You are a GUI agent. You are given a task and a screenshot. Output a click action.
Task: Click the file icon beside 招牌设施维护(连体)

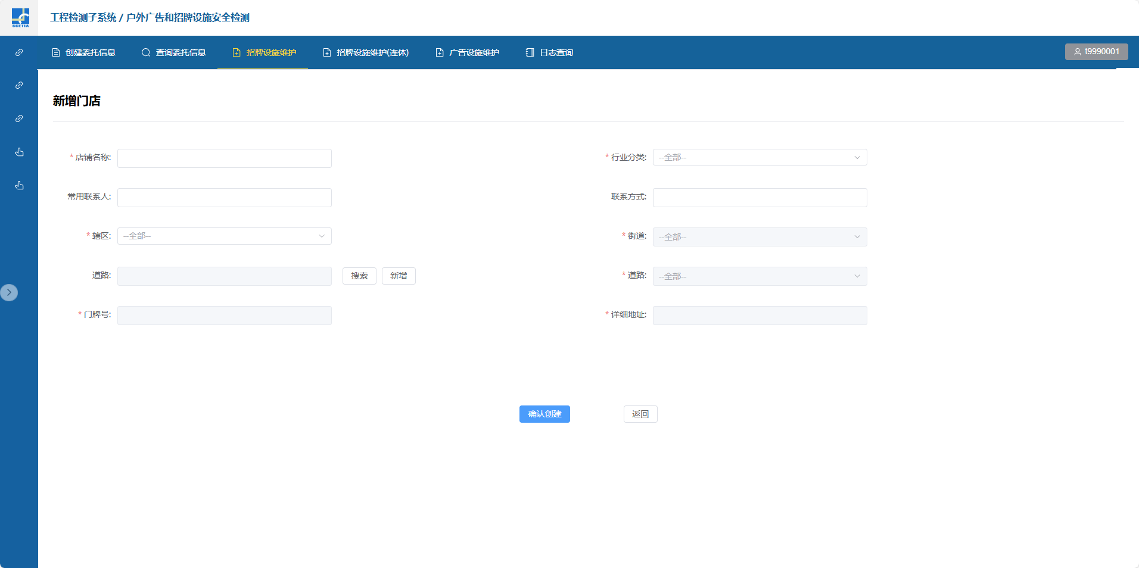pos(327,52)
